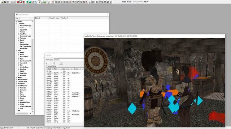The width and height of the screenshot is (231, 129).
Task: Click the Undo arrow toolbar icon
Action: click(x=12, y=2)
